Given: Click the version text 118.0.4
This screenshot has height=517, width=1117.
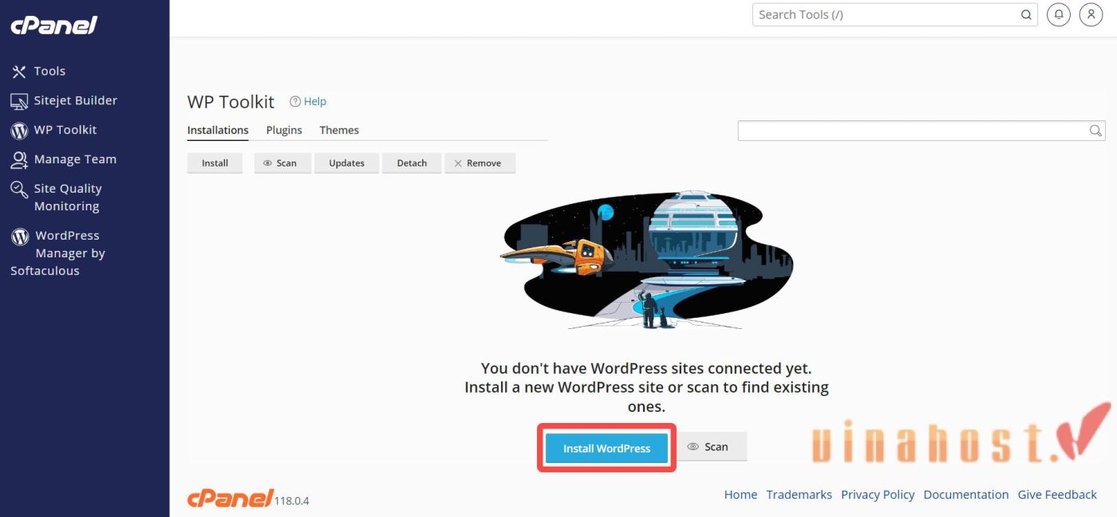Looking at the screenshot, I should (x=291, y=501).
